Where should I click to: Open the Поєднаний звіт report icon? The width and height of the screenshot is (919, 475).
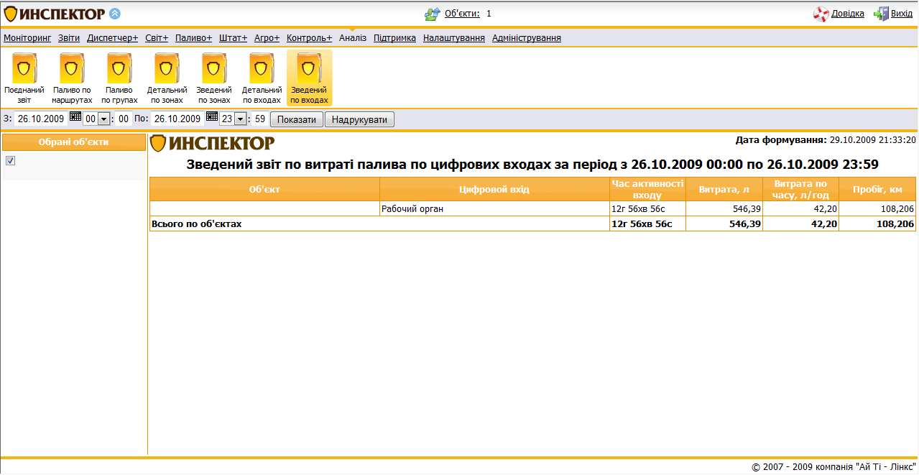25,78
